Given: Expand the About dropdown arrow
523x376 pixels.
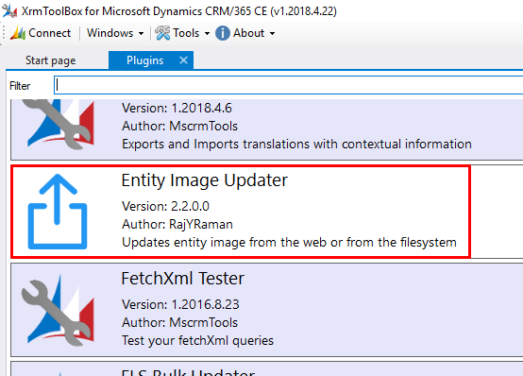Looking at the screenshot, I should click(x=272, y=33).
